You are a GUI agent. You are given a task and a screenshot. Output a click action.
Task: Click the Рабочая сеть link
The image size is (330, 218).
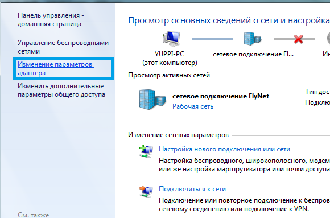(193, 106)
